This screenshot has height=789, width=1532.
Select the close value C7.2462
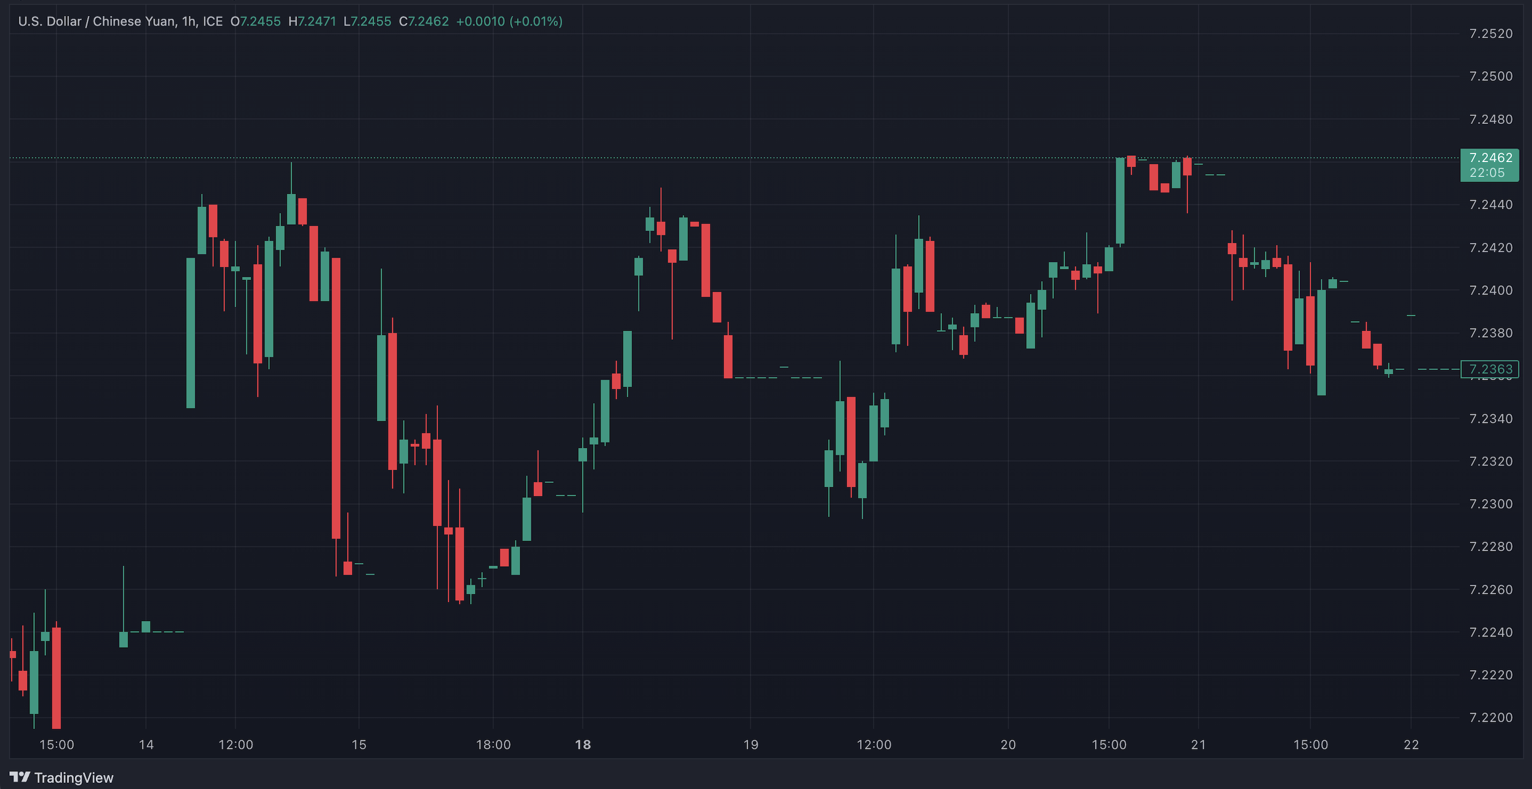pyautogui.click(x=424, y=21)
